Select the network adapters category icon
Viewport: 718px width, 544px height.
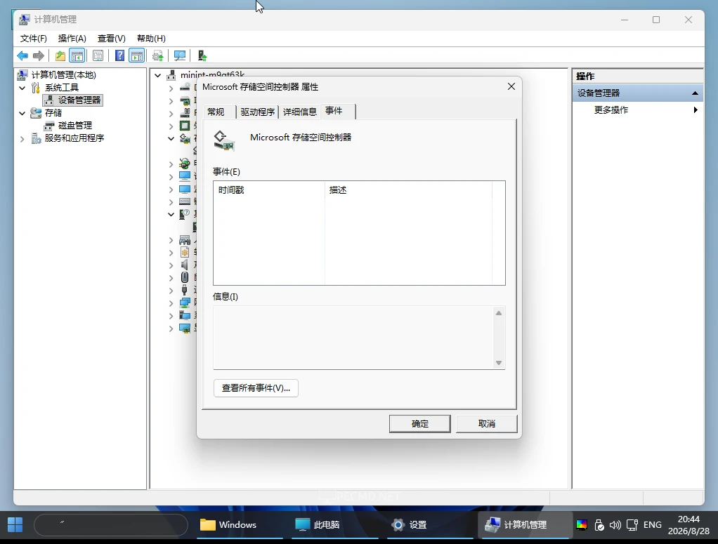pos(185,303)
